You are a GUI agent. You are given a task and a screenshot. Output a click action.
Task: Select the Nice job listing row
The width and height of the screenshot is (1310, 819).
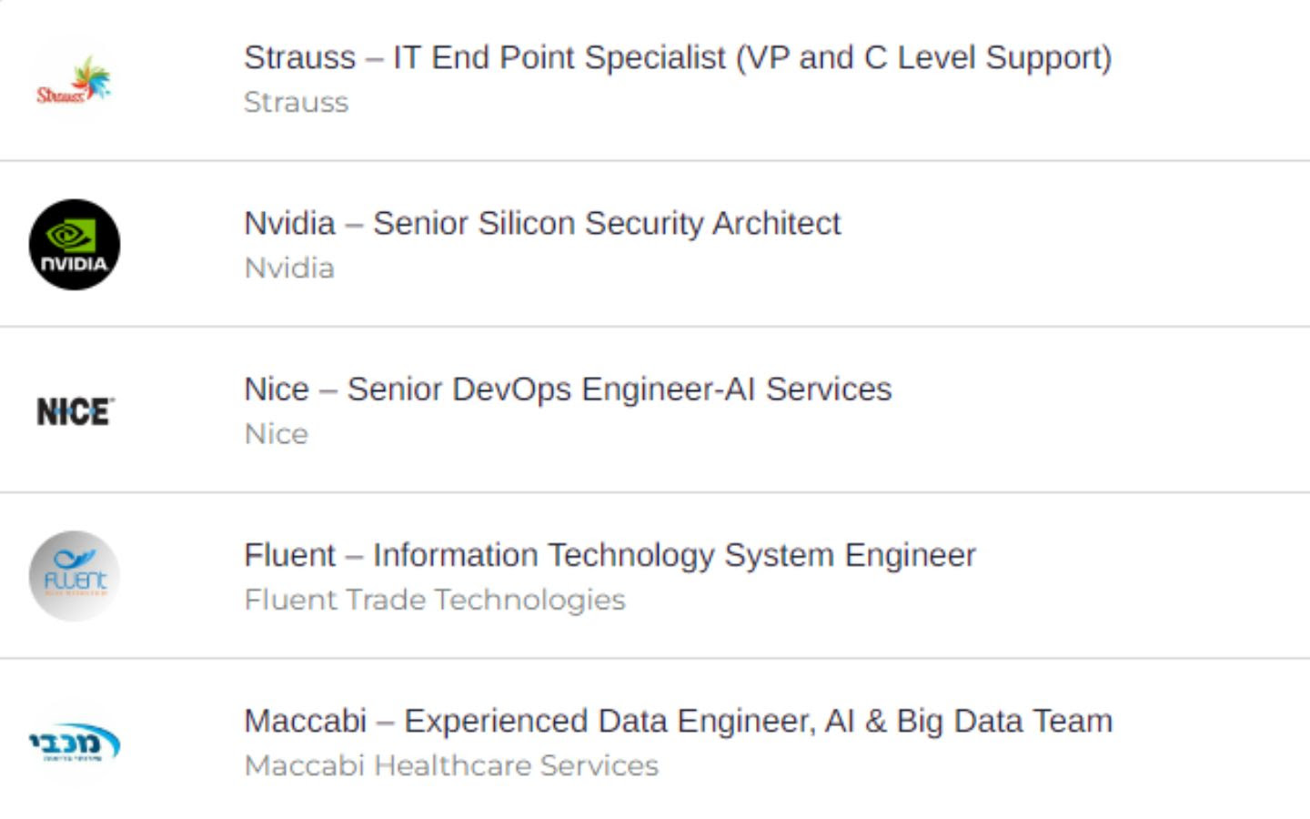pyautogui.click(x=655, y=409)
